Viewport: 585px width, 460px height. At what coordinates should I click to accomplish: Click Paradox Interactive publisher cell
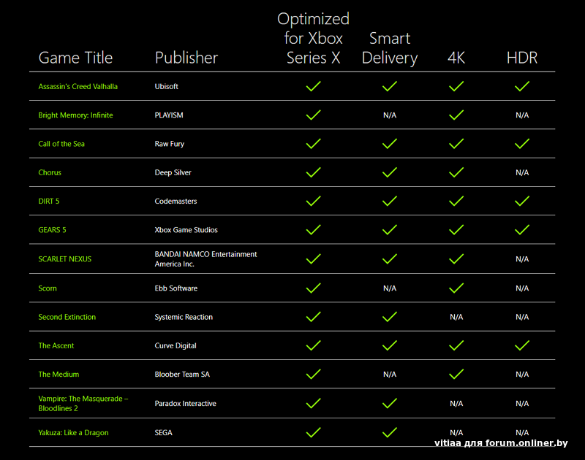click(x=186, y=403)
